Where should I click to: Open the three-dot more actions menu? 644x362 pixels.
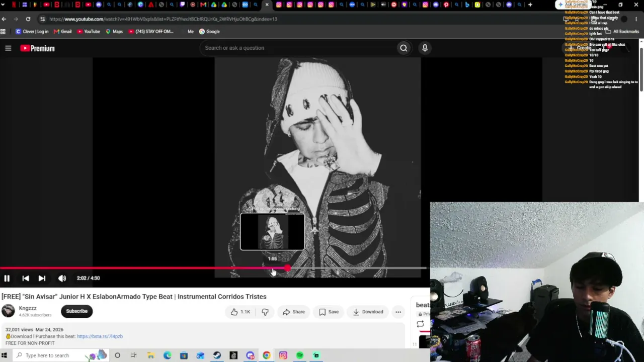398,312
